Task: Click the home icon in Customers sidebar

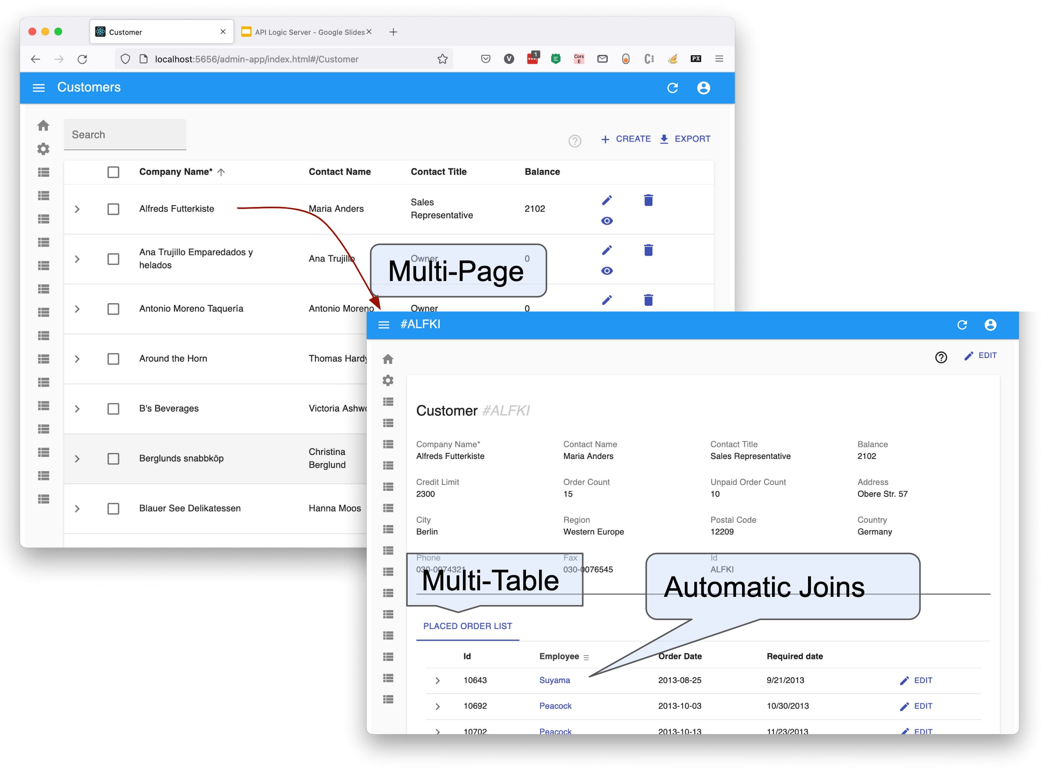Action: pos(43,126)
